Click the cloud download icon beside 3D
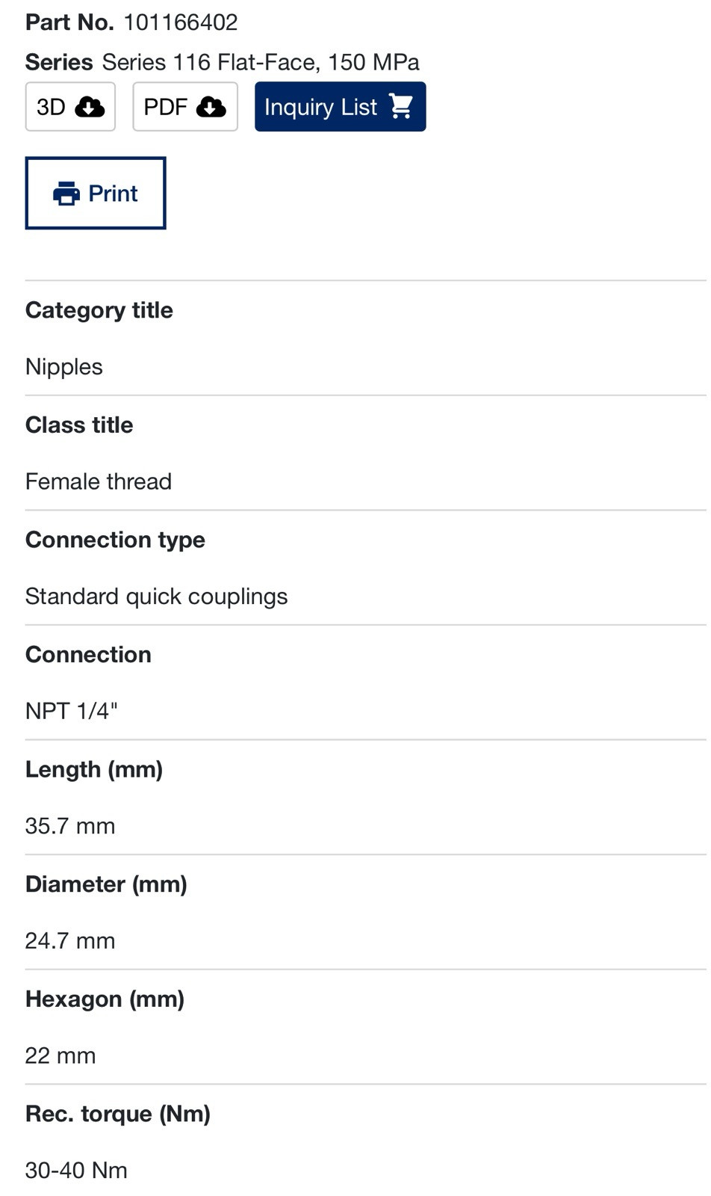Image resolution: width=711 pixels, height=1196 pixels. point(90,107)
